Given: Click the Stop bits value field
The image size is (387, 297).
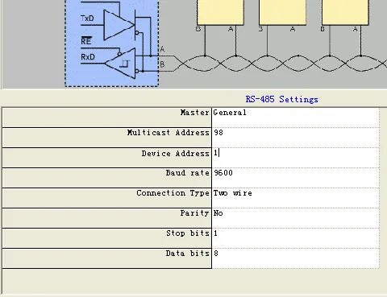Looking at the screenshot, I should coord(296,238).
